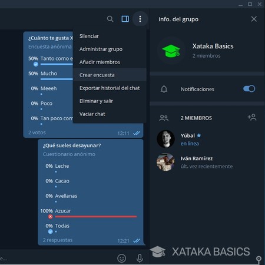265x265 pixels.
Task: Click the Meeeh poll option
Action: [49, 88]
